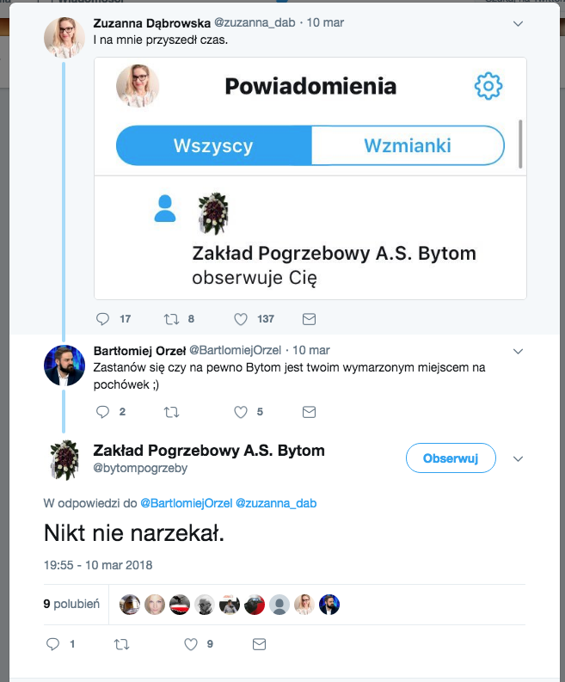The height and width of the screenshot is (682, 565).
Task: Select the Wszyscy toggle tab
Action: (x=213, y=145)
